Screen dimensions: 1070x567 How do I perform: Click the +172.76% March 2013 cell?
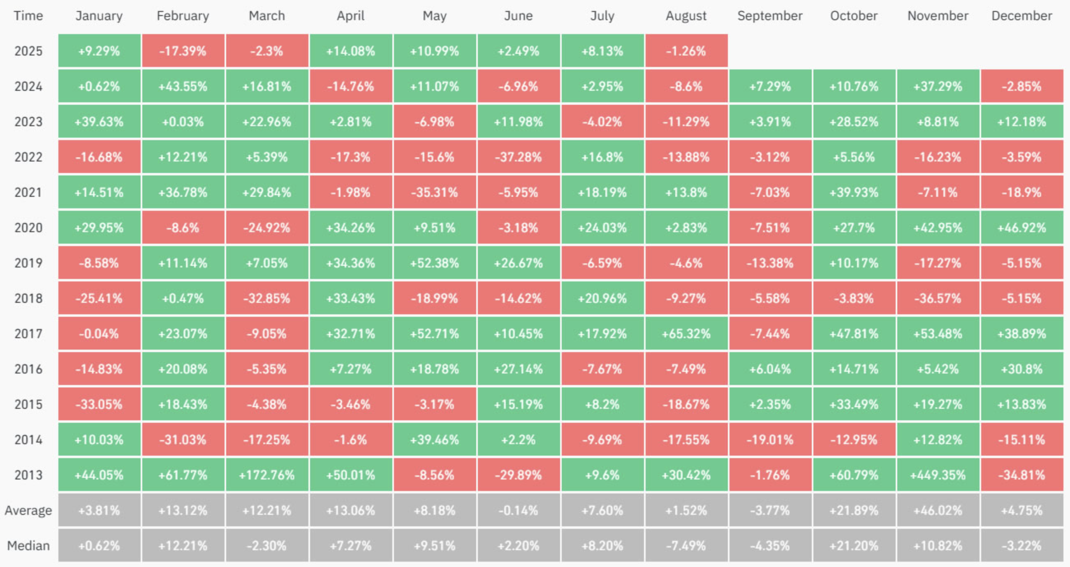(266, 475)
